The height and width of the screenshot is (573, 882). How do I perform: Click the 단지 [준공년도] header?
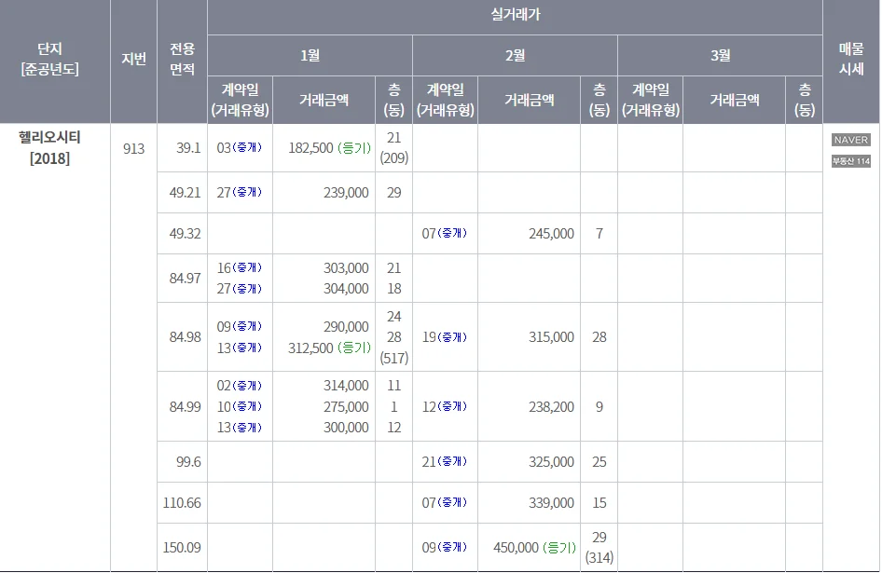[49, 59]
